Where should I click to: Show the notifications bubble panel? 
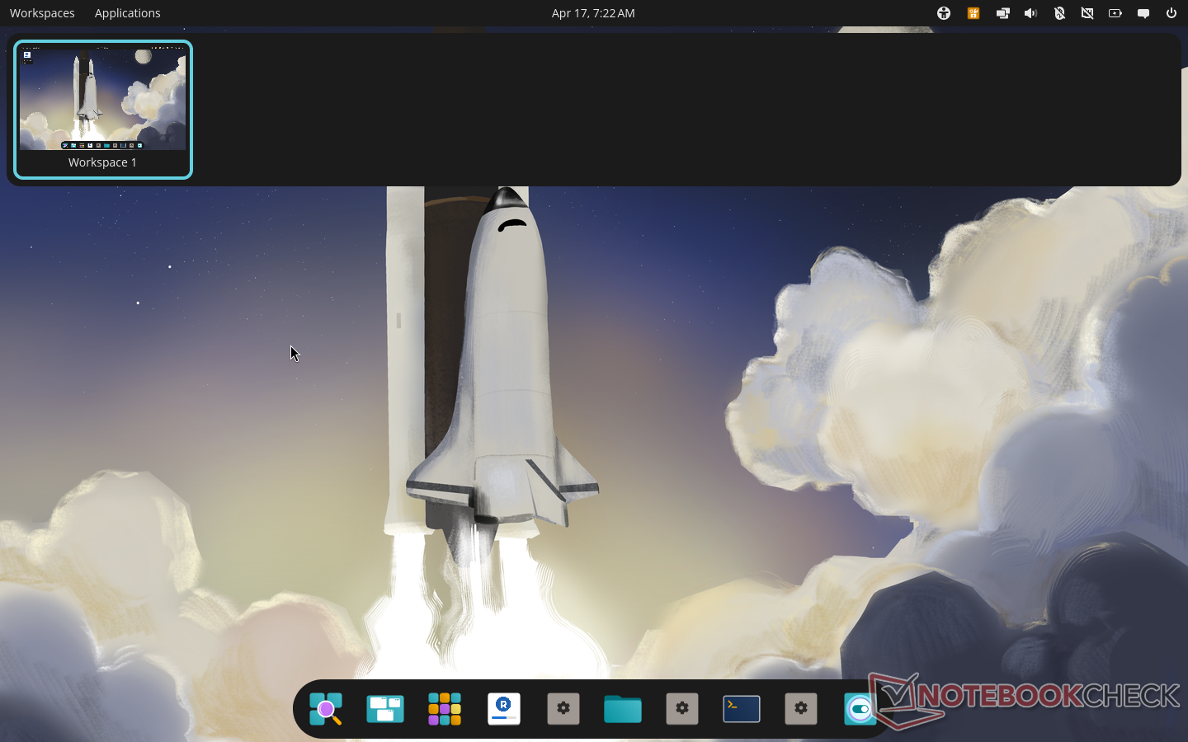[x=1143, y=13]
